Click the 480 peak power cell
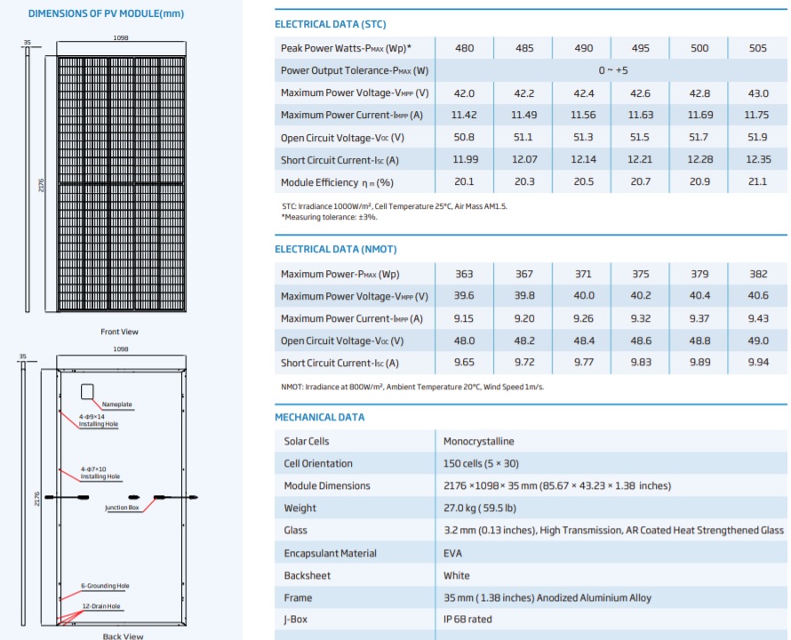791x640 pixels. 464,48
